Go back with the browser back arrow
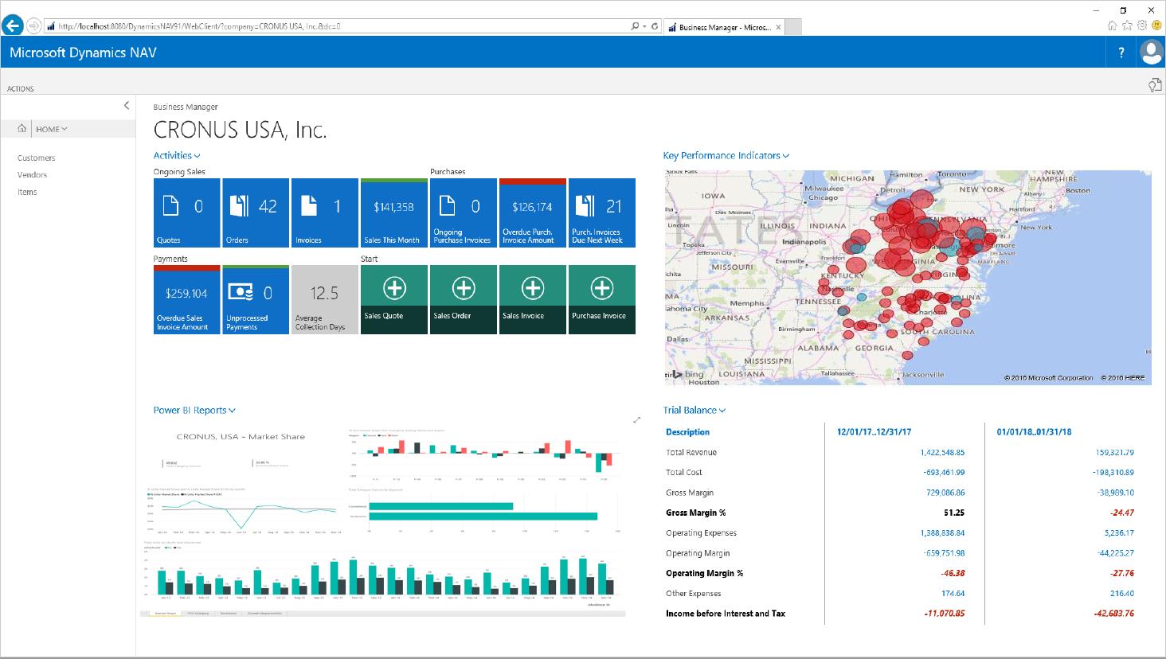The height and width of the screenshot is (659, 1166). click(12, 25)
